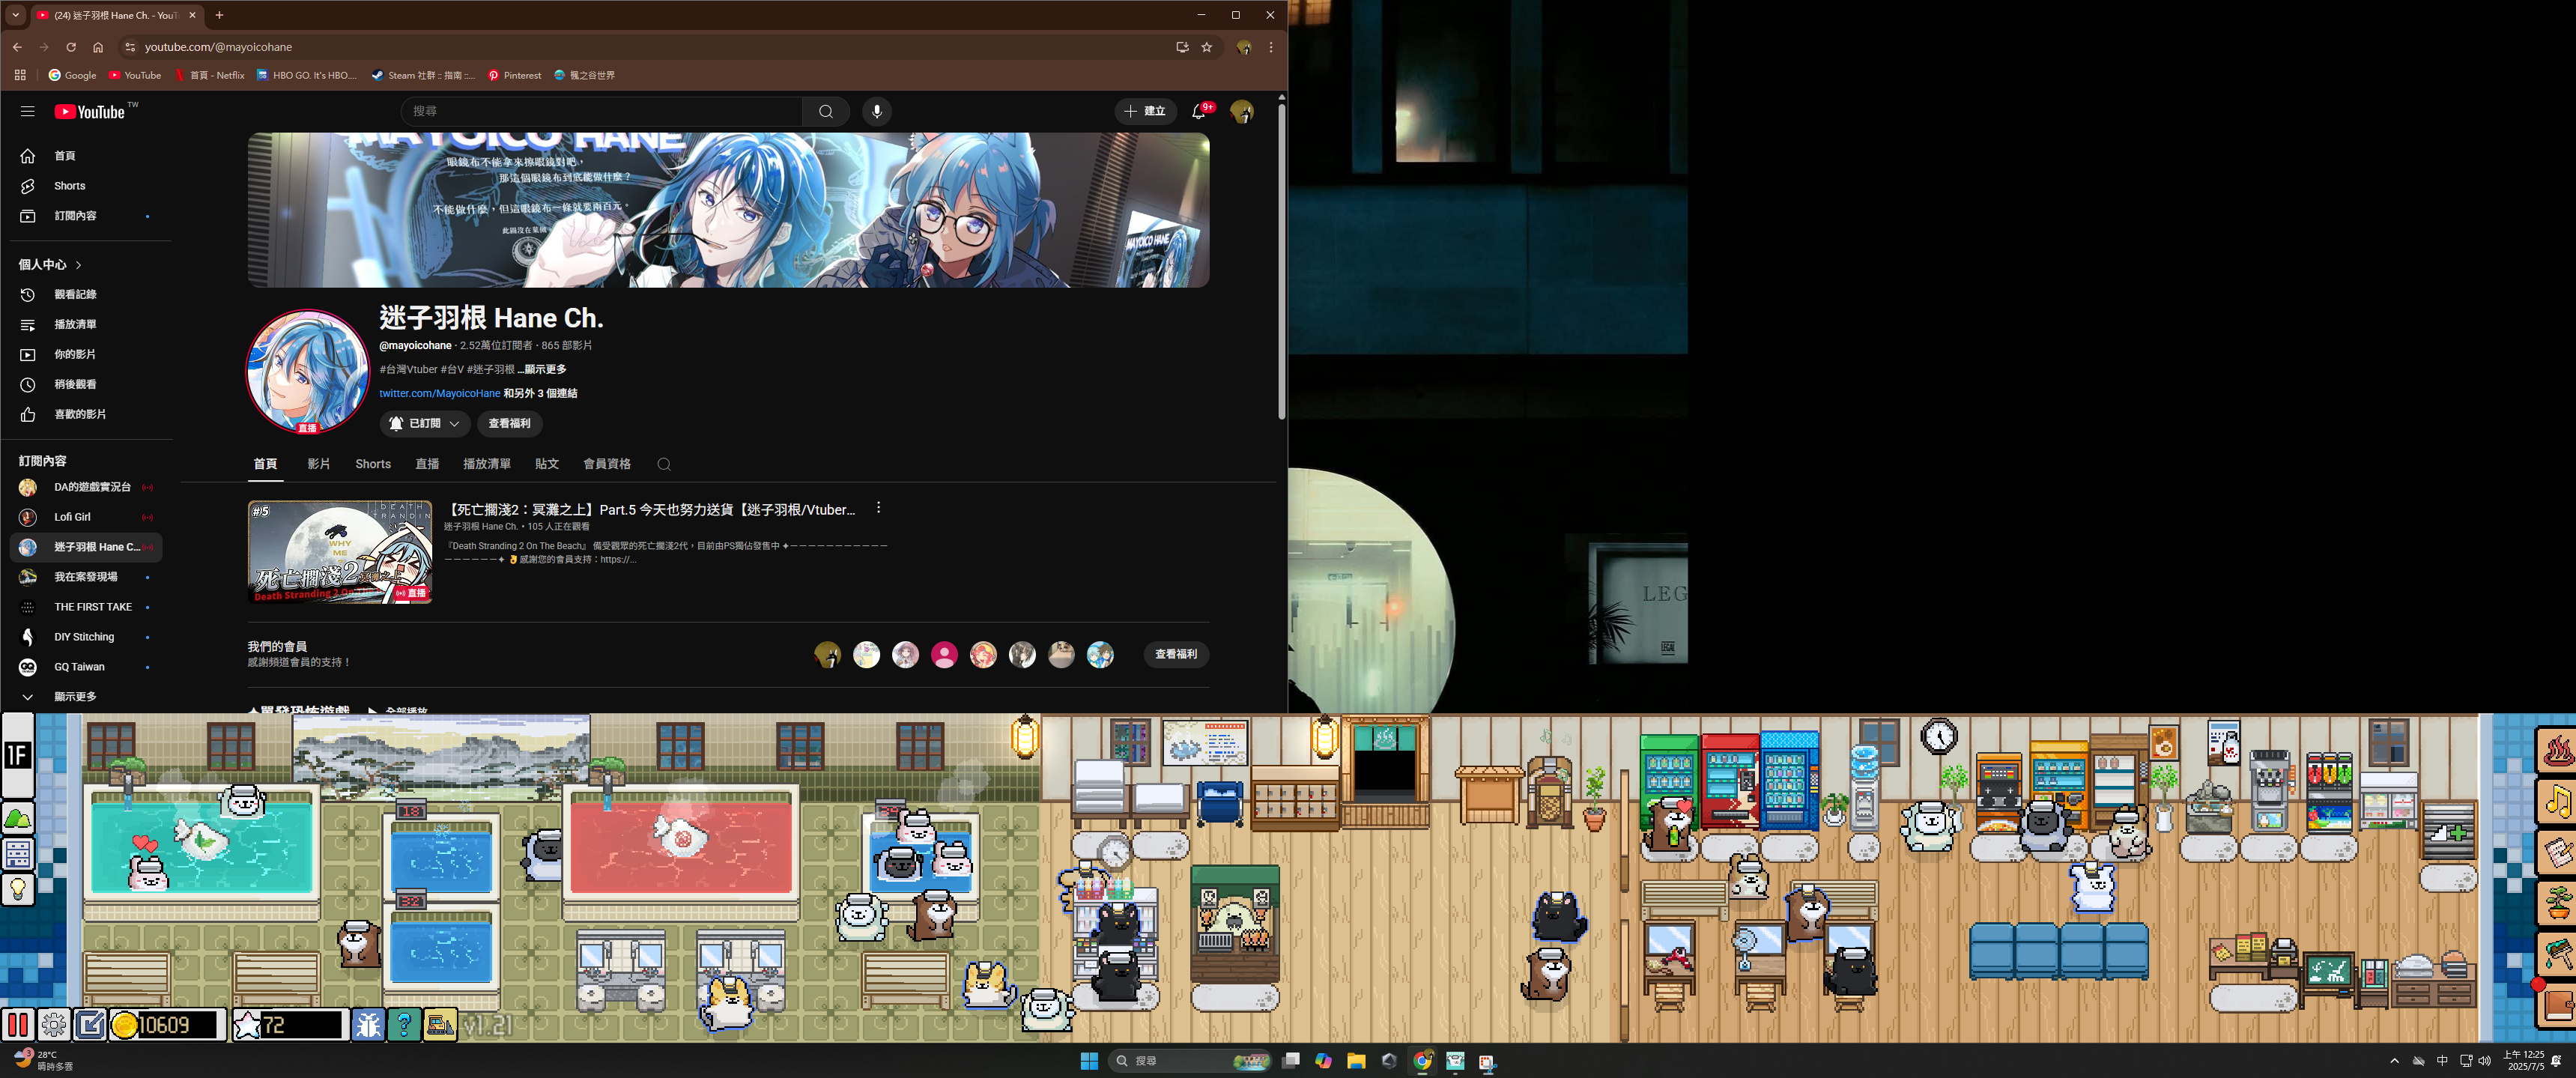
Task: Switch to 貼文 channel tab
Action: click(547, 464)
